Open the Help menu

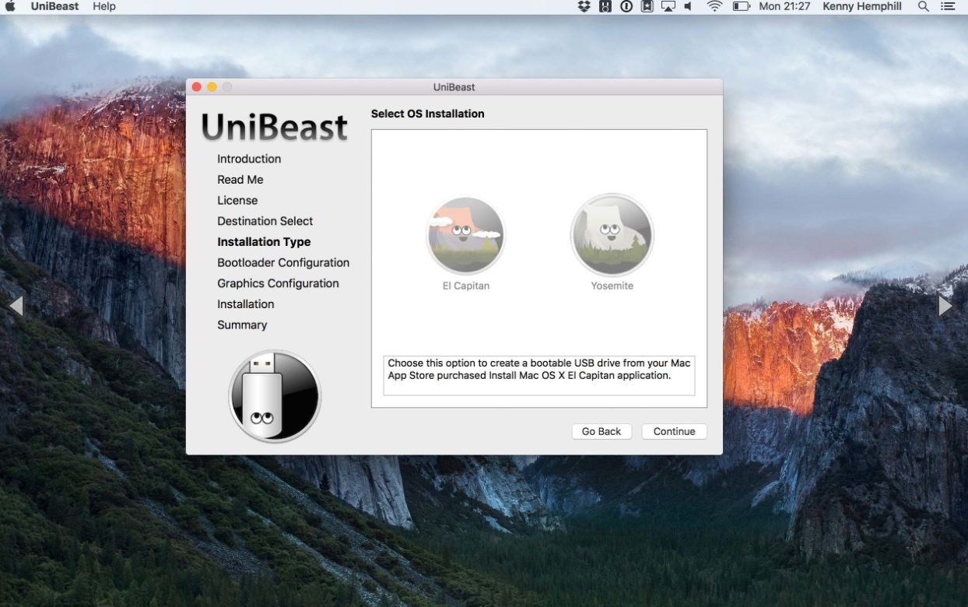[103, 6]
